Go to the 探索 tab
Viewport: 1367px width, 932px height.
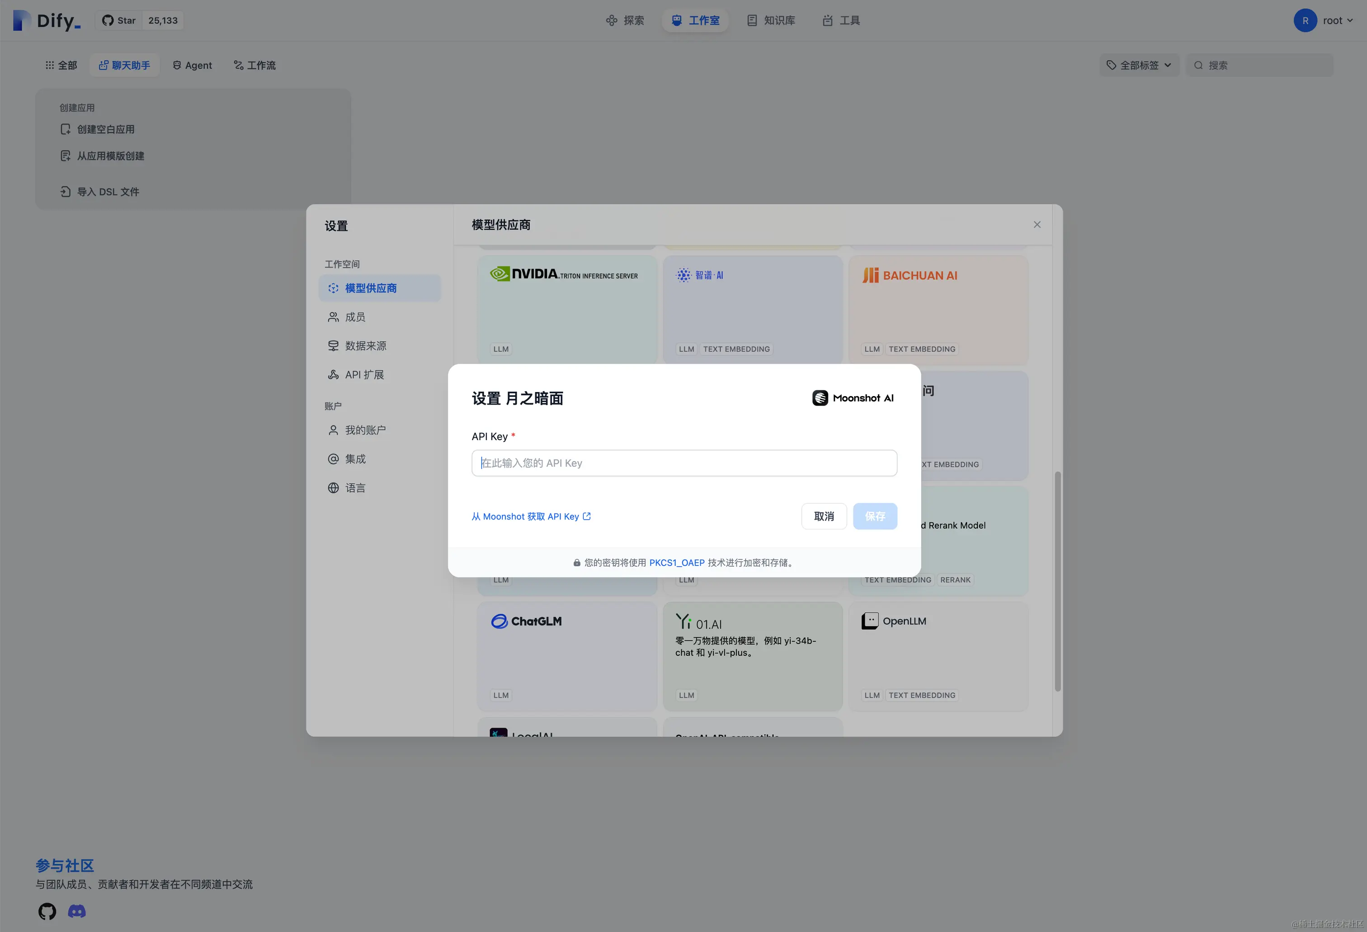point(625,21)
